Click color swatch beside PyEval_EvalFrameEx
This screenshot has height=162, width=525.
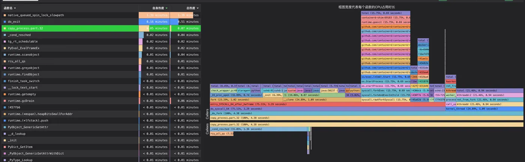(4, 48)
